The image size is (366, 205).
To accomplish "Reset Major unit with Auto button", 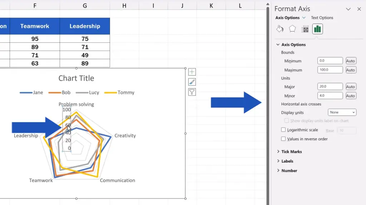I will [350, 87].
